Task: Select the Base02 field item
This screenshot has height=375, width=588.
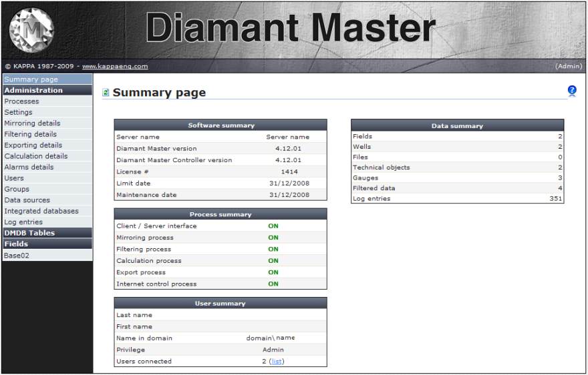Action: tap(17, 255)
